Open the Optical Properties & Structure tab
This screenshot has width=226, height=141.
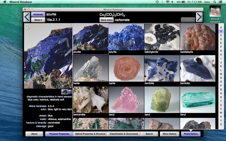(90, 134)
